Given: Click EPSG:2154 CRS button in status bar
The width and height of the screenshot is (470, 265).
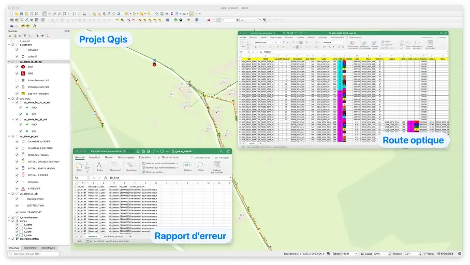Looking at the screenshot, I should pos(446,254).
